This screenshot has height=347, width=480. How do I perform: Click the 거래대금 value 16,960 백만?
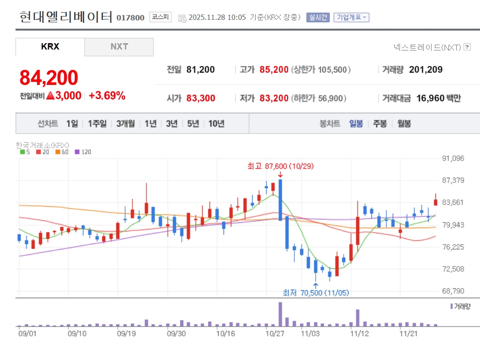coord(439,98)
